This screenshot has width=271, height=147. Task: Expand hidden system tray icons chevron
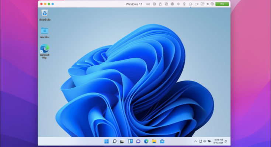point(195,141)
